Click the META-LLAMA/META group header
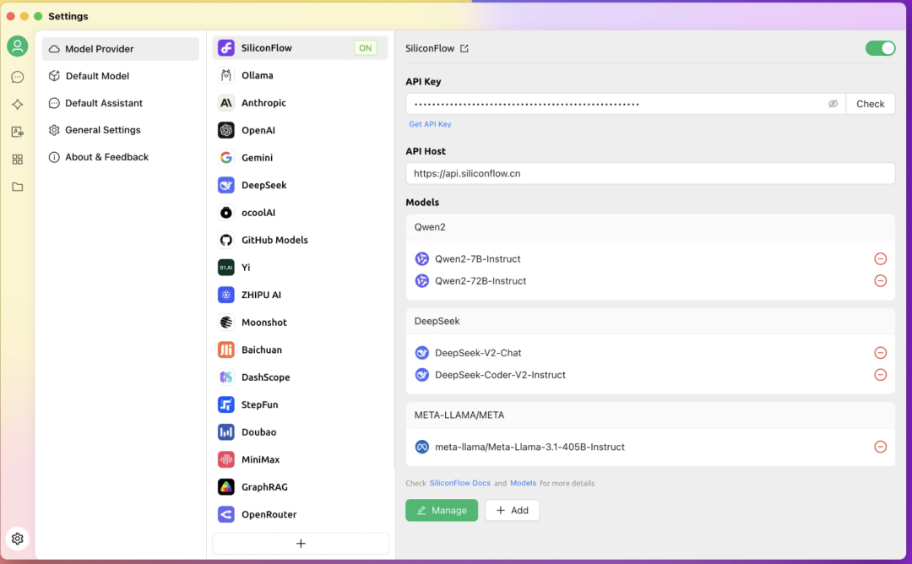Screen dimensions: 912x564 (x=650, y=415)
